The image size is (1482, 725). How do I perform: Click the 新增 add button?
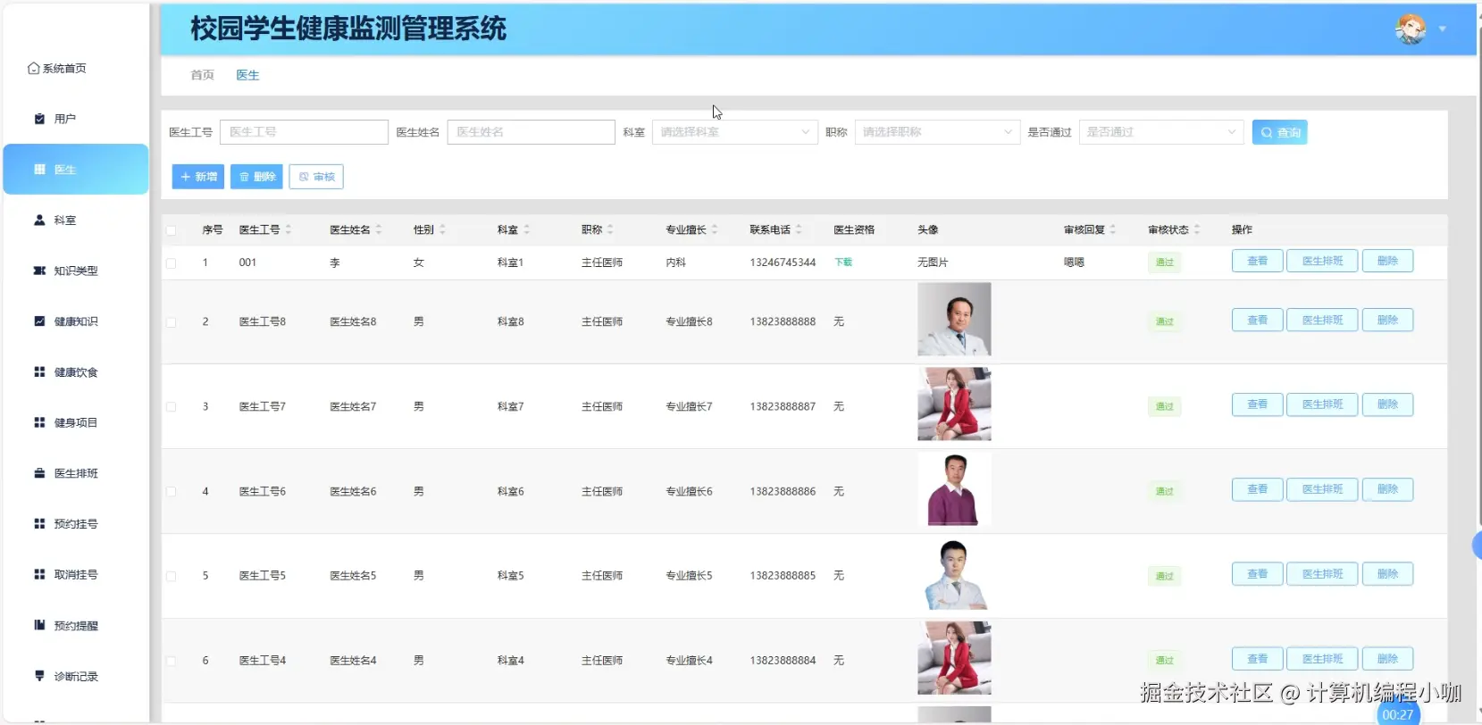(x=197, y=177)
